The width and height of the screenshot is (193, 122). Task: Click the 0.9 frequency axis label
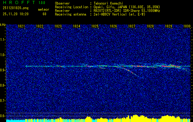[3, 70]
